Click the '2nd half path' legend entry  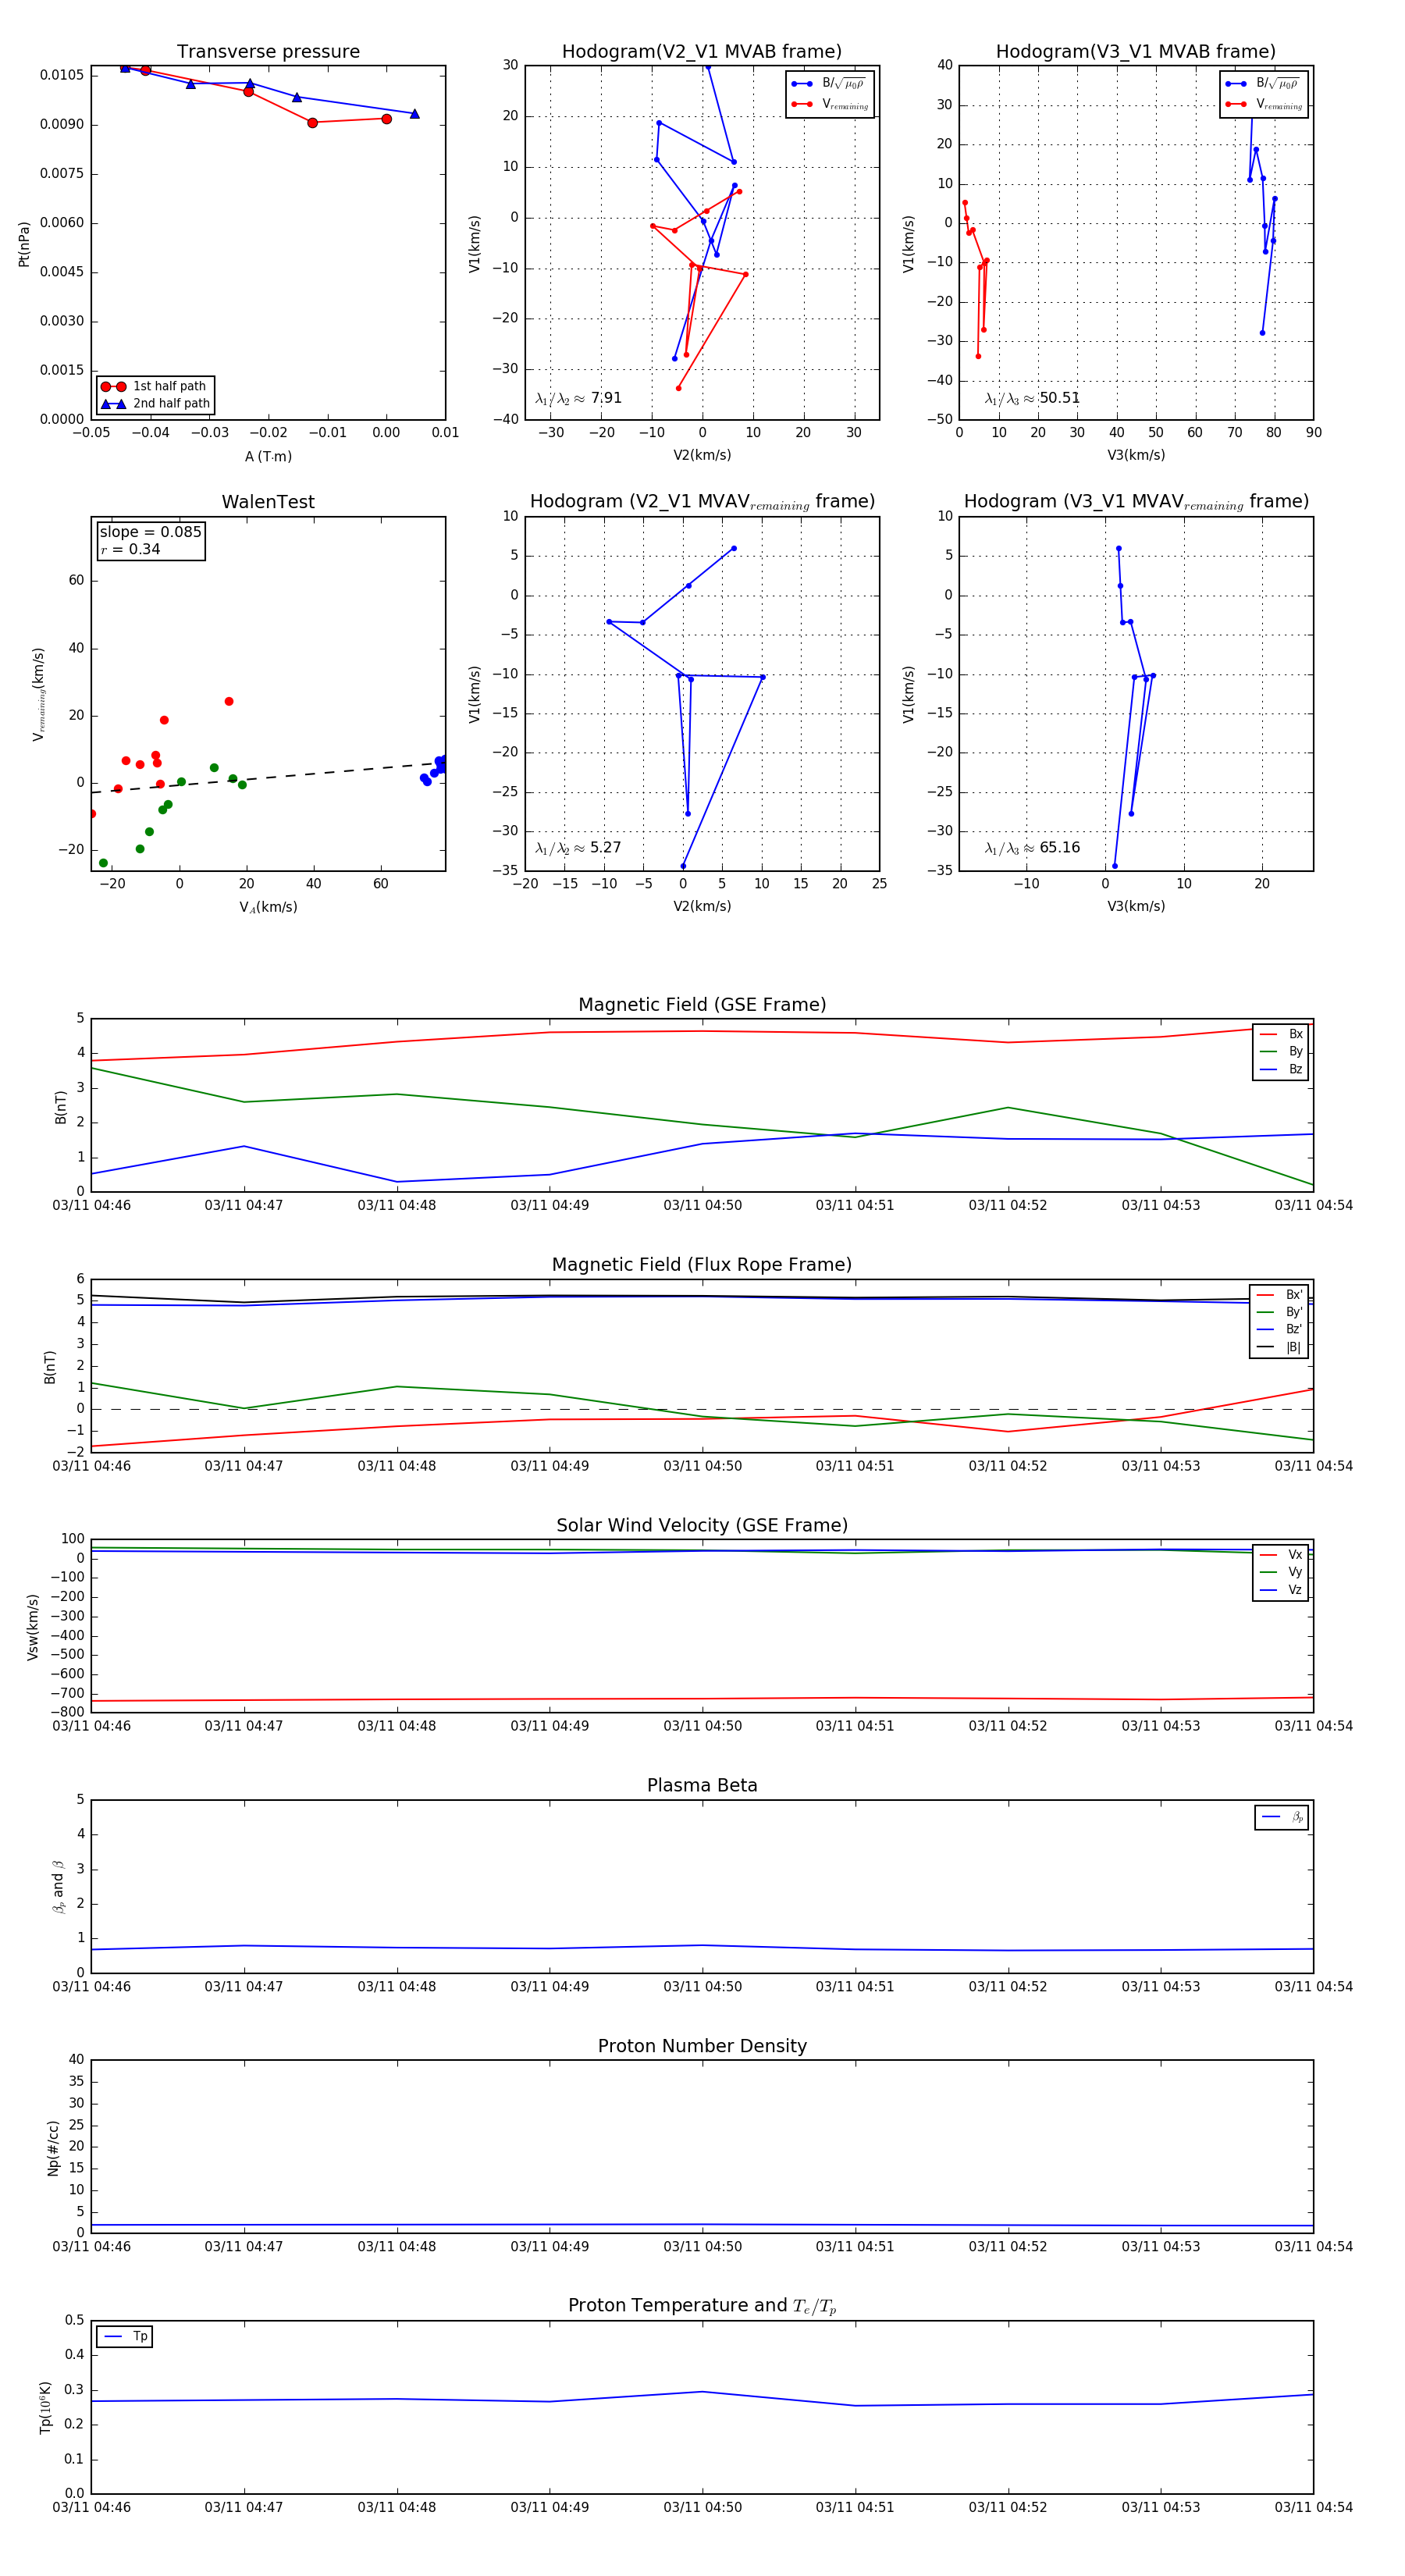[x=155, y=404]
